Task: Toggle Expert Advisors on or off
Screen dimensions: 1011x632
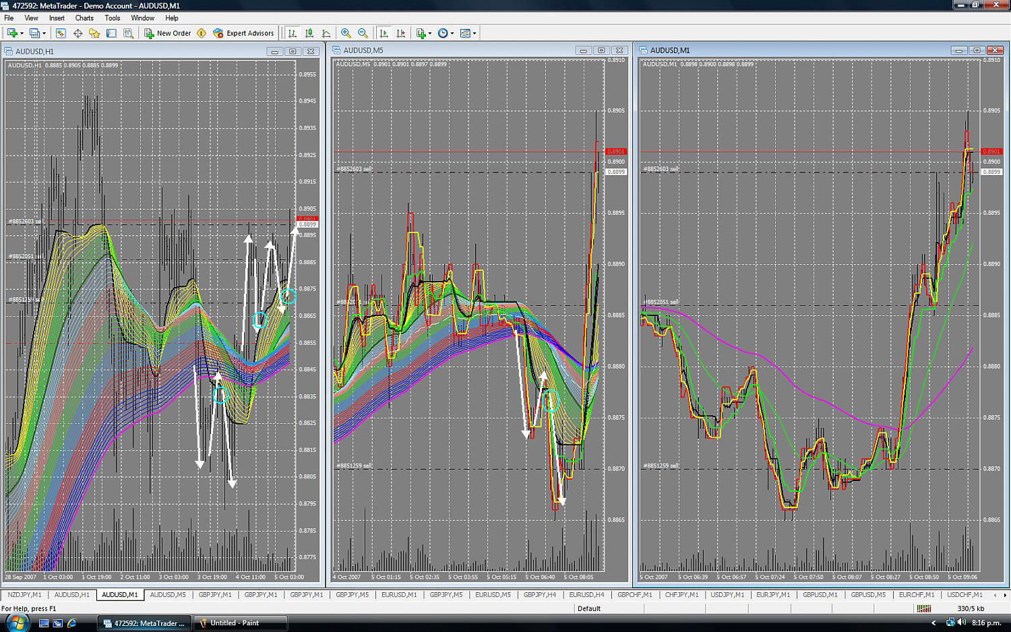Action: [244, 33]
